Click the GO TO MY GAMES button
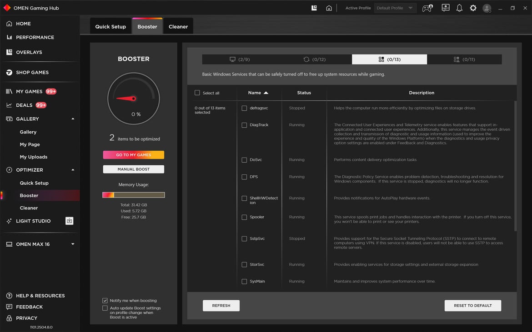This screenshot has height=332, width=532. [x=134, y=155]
